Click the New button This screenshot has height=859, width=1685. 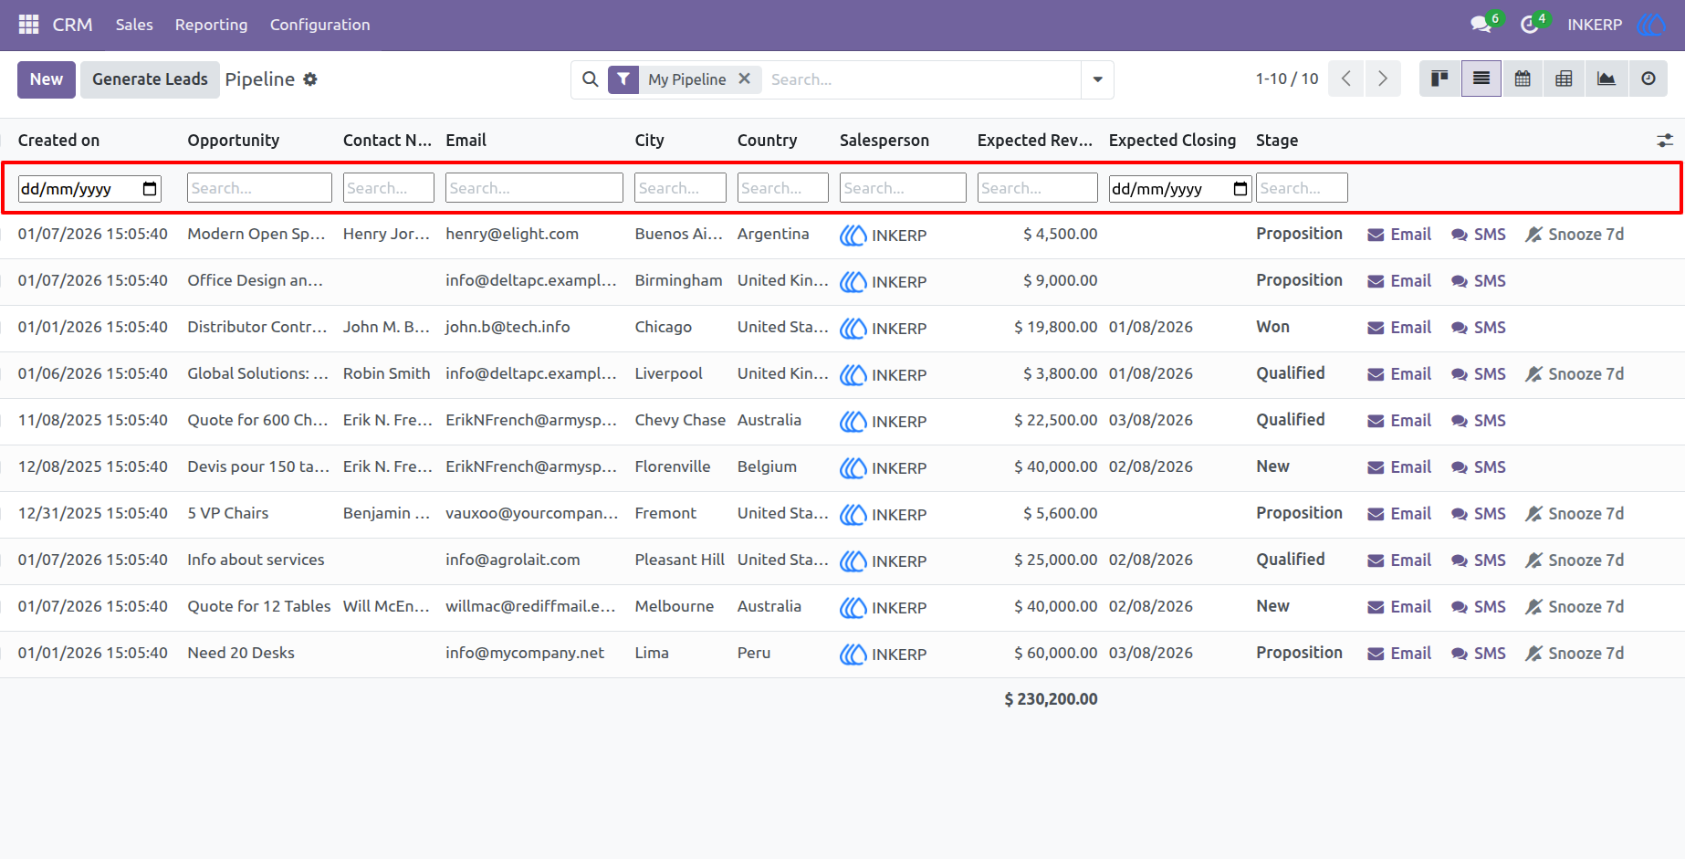pos(47,79)
